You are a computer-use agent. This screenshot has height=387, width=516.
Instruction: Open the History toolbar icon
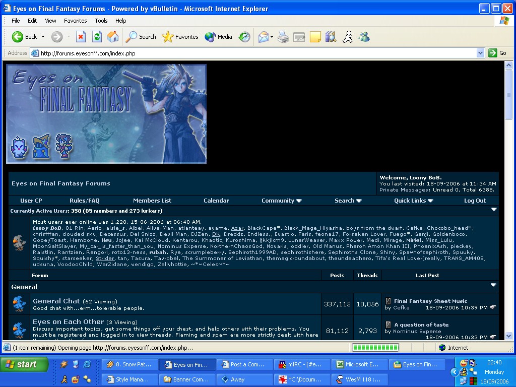244,37
